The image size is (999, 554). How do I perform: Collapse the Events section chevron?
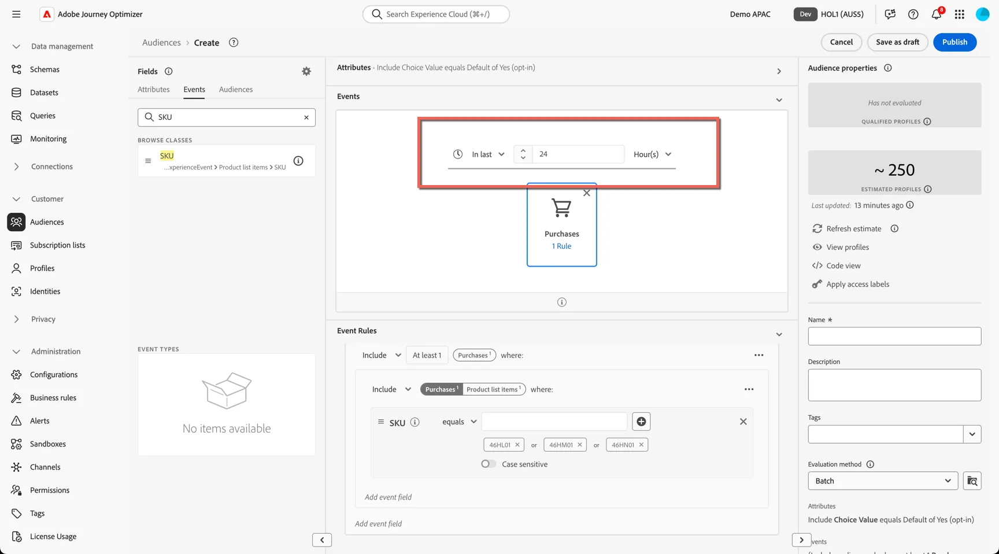pos(779,100)
